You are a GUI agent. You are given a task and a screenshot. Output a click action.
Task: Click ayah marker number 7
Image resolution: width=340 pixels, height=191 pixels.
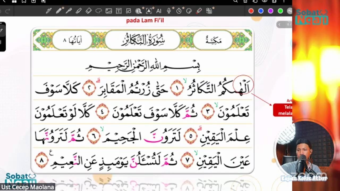tap(187, 160)
